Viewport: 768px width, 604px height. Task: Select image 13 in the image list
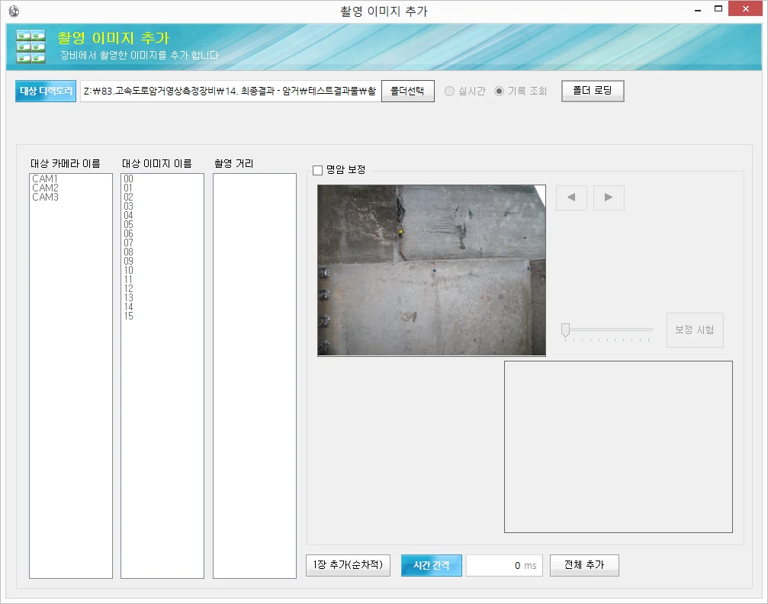point(128,298)
